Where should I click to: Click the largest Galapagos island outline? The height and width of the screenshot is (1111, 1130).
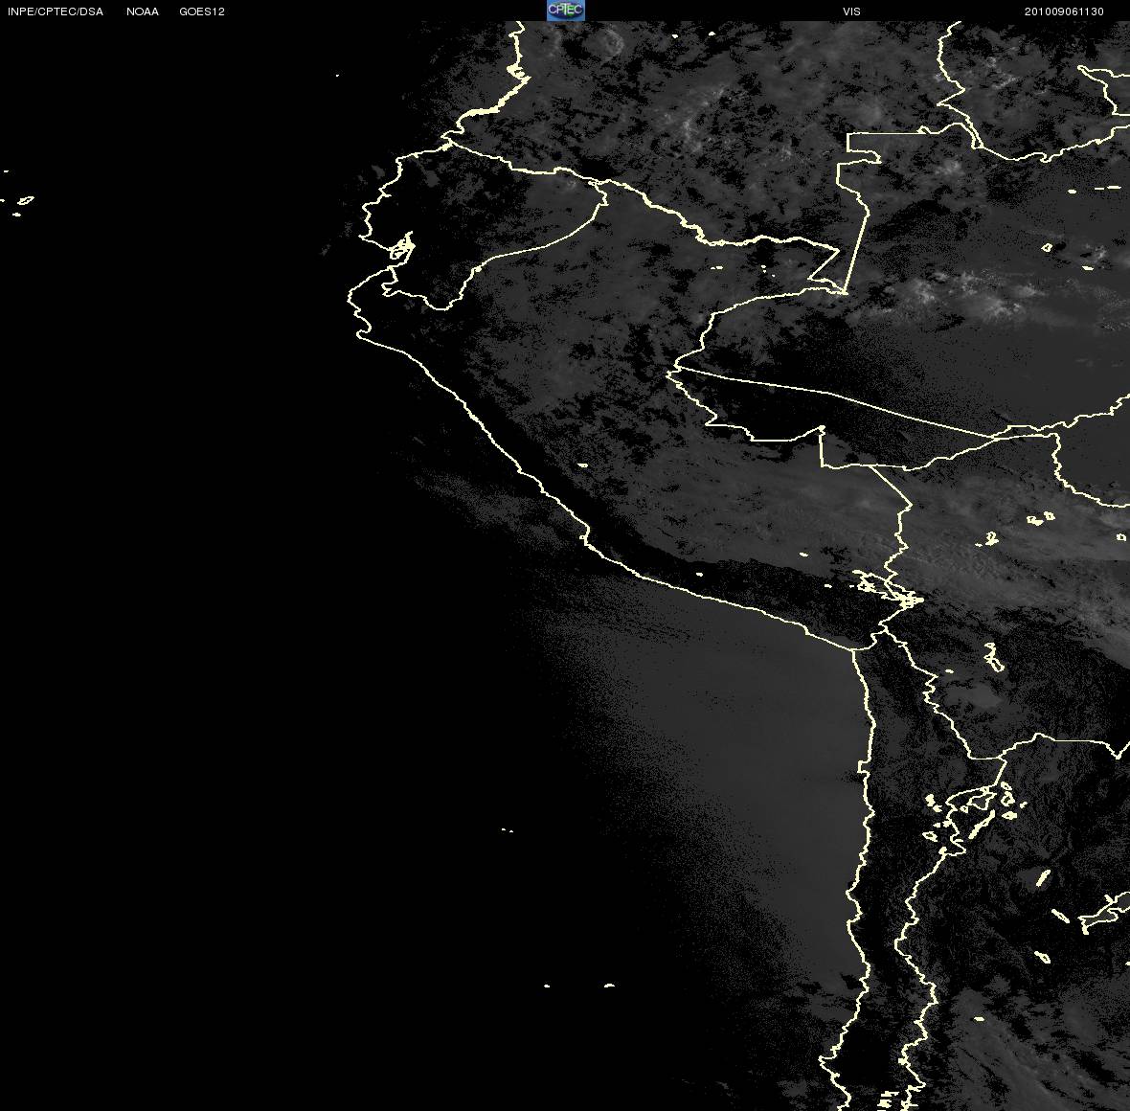click(x=25, y=200)
